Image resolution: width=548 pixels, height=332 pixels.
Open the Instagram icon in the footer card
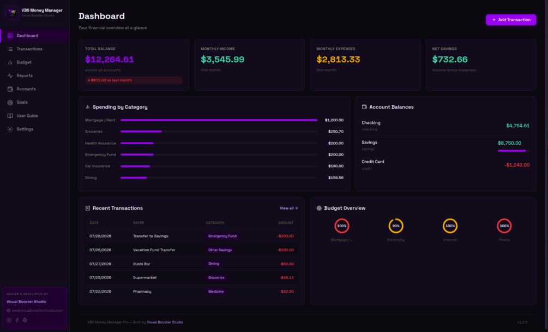click(x=9, y=320)
